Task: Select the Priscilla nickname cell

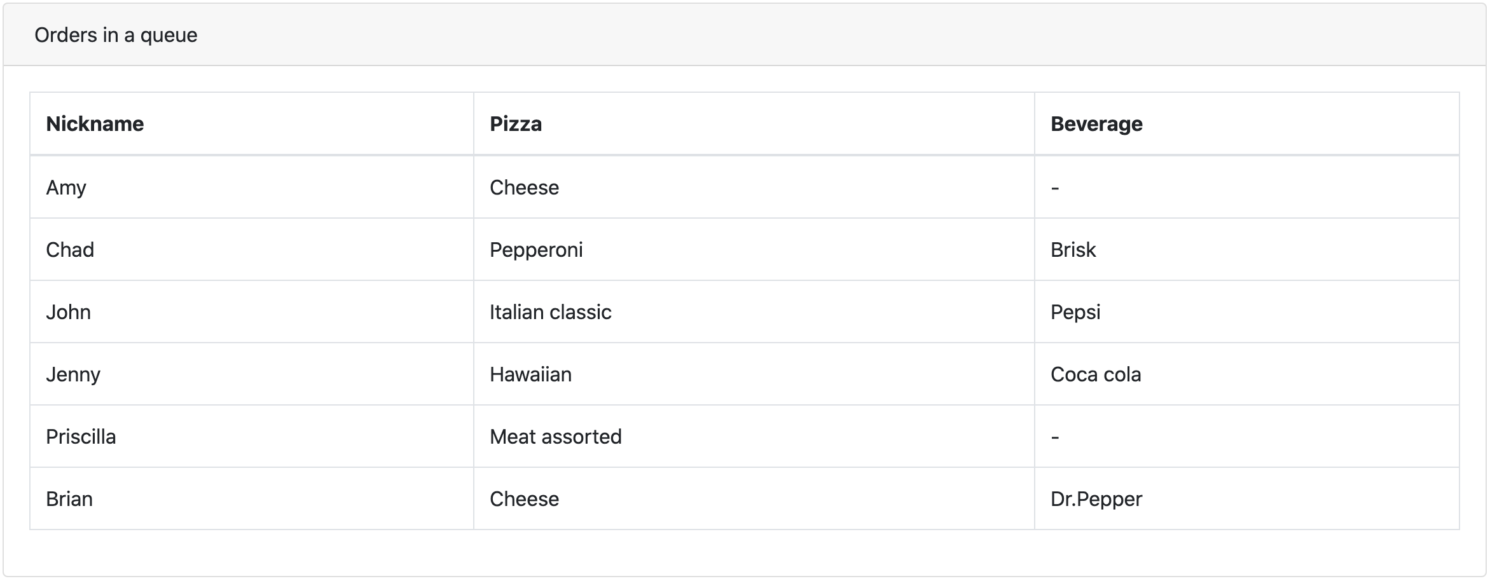Action: pos(81,437)
